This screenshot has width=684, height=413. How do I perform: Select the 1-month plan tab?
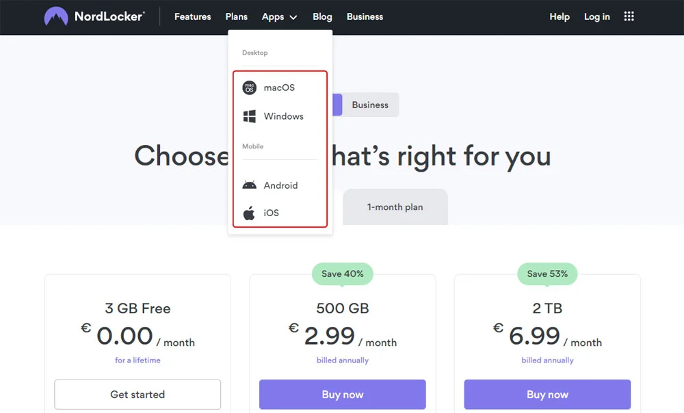tap(395, 206)
